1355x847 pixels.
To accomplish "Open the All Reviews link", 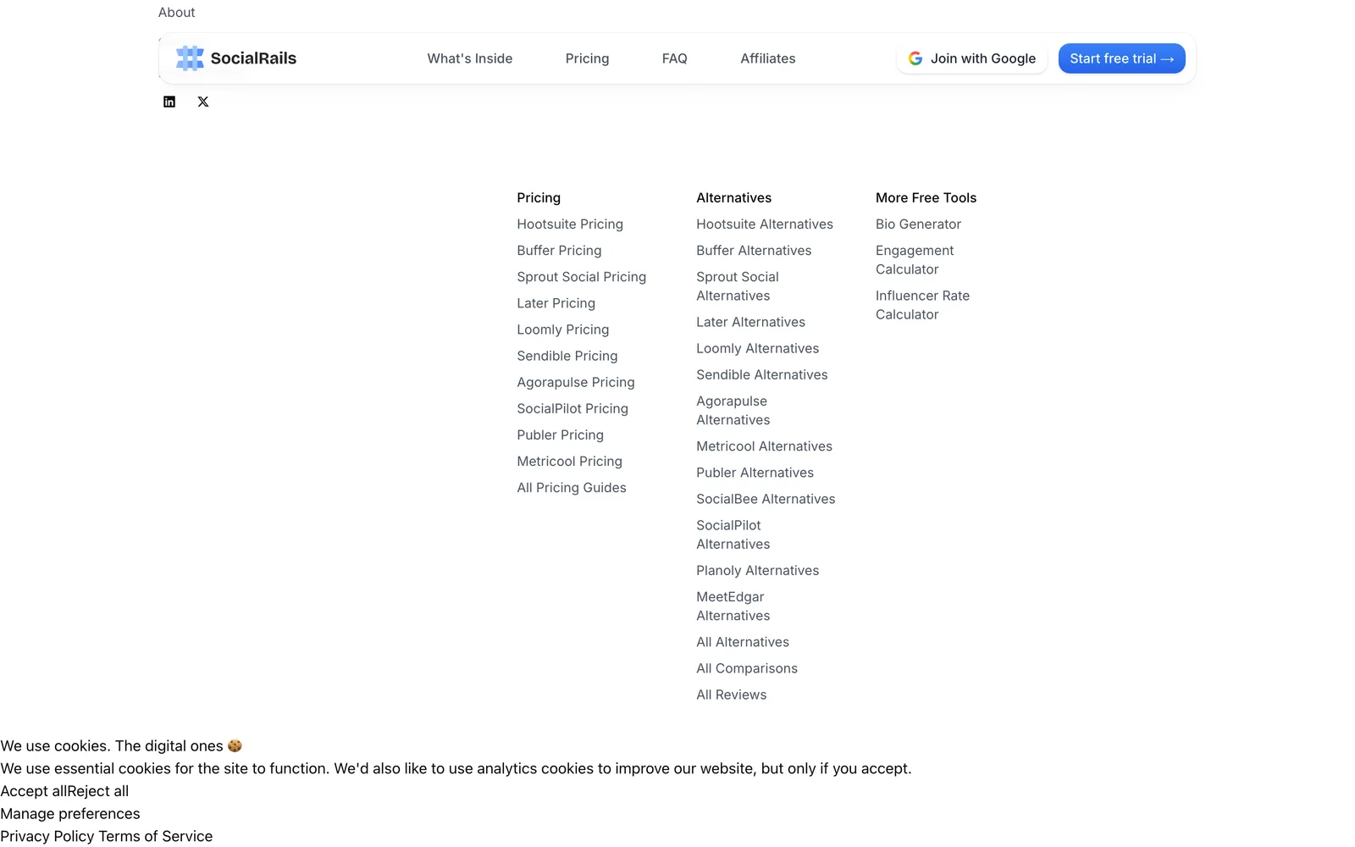I will [732, 695].
